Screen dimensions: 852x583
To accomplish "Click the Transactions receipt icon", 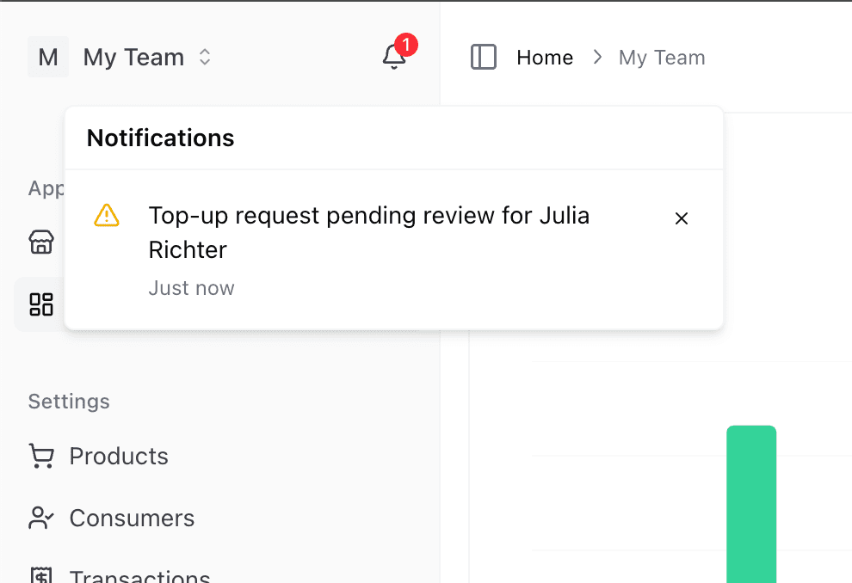I will pos(41,576).
